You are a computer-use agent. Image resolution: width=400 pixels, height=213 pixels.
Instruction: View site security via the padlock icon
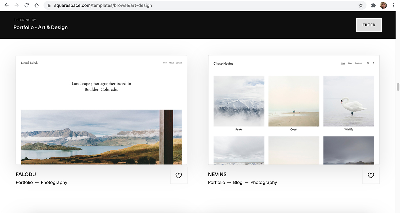coord(49,5)
